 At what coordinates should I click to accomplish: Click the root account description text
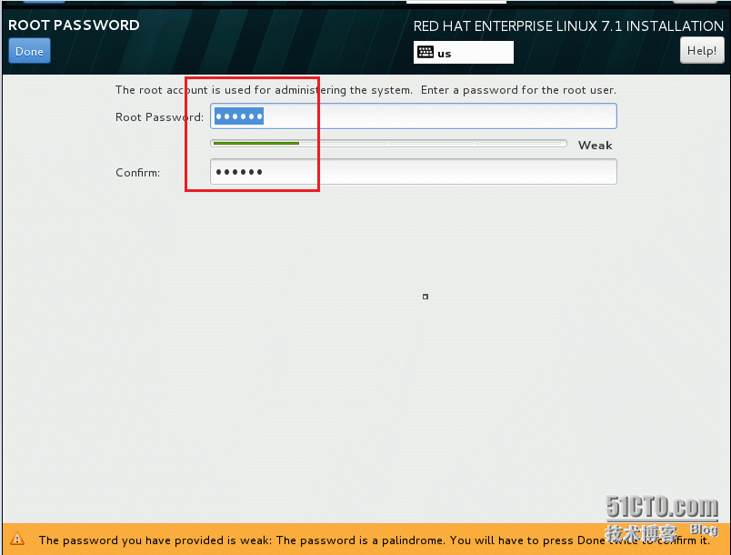(x=365, y=90)
